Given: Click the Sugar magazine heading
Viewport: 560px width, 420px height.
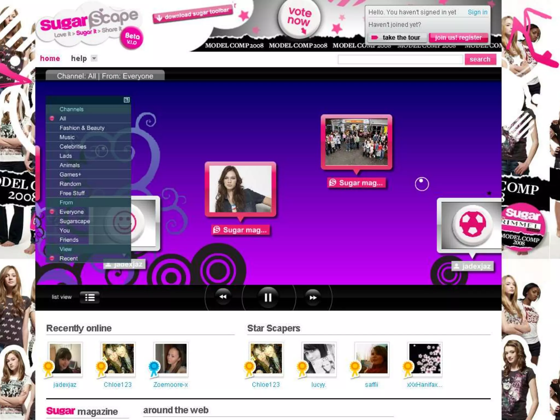Looking at the screenshot, I should click(82, 411).
